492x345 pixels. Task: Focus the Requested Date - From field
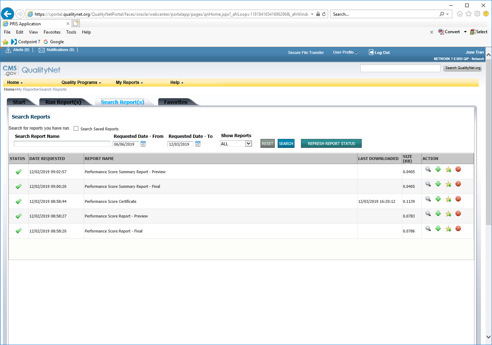(x=126, y=144)
